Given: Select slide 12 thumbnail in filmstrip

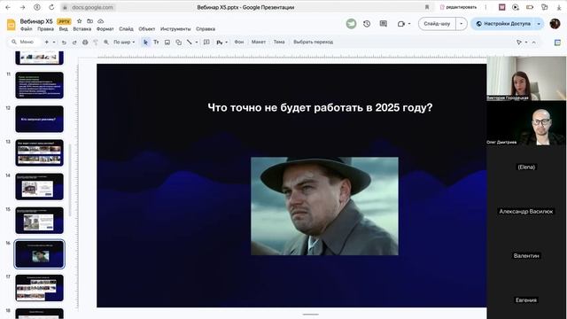Looking at the screenshot, I should [39, 119].
